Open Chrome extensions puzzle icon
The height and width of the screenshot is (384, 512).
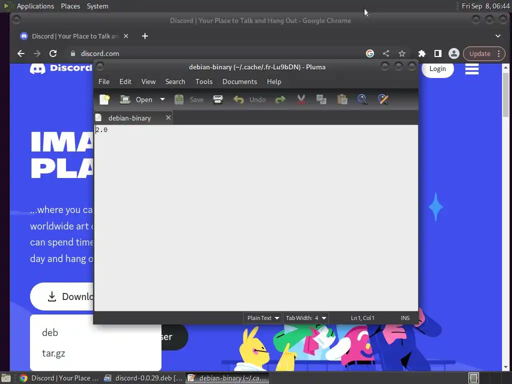pyautogui.click(x=422, y=53)
